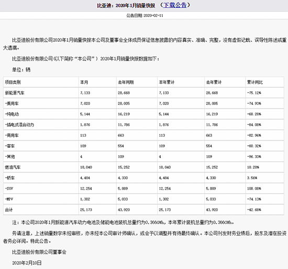Image resolution: width=288 pixels, height=269 pixels.
Task: Click 纯电动 去年同期 value 16,219
Action: click(124, 114)
